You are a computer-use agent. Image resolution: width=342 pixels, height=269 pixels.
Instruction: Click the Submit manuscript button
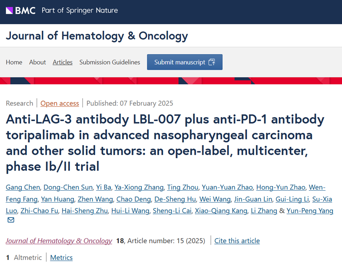[x=185, y=62]
